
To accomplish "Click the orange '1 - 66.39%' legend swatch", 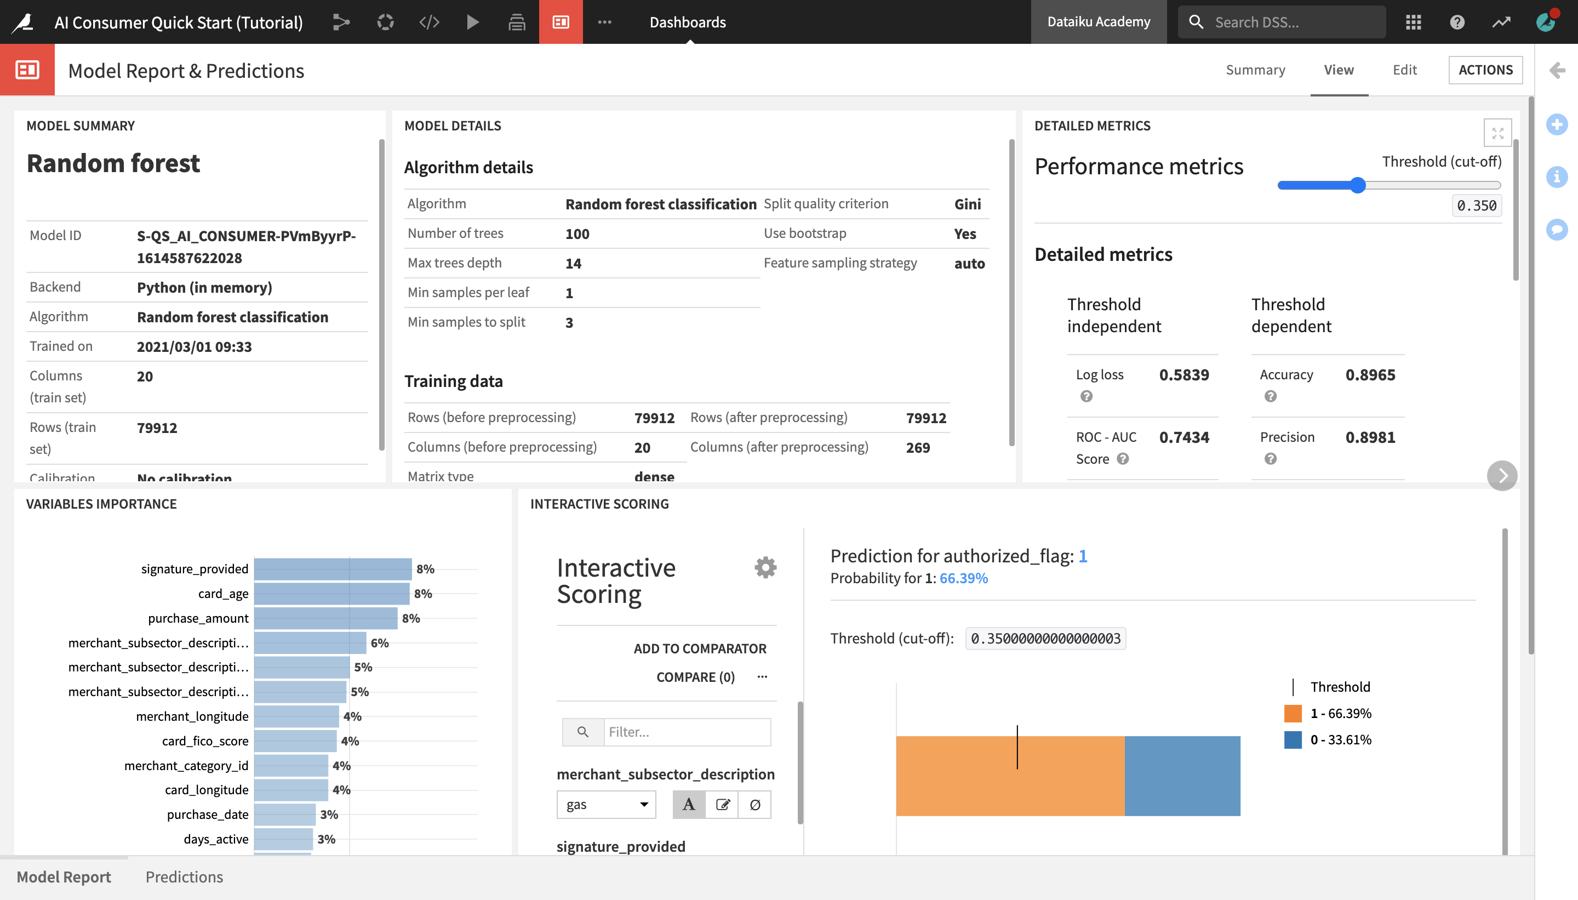I will (1293, 713).
